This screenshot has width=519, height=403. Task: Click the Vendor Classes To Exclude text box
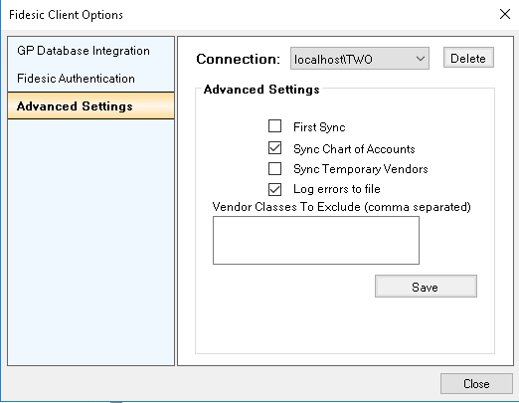316,241
